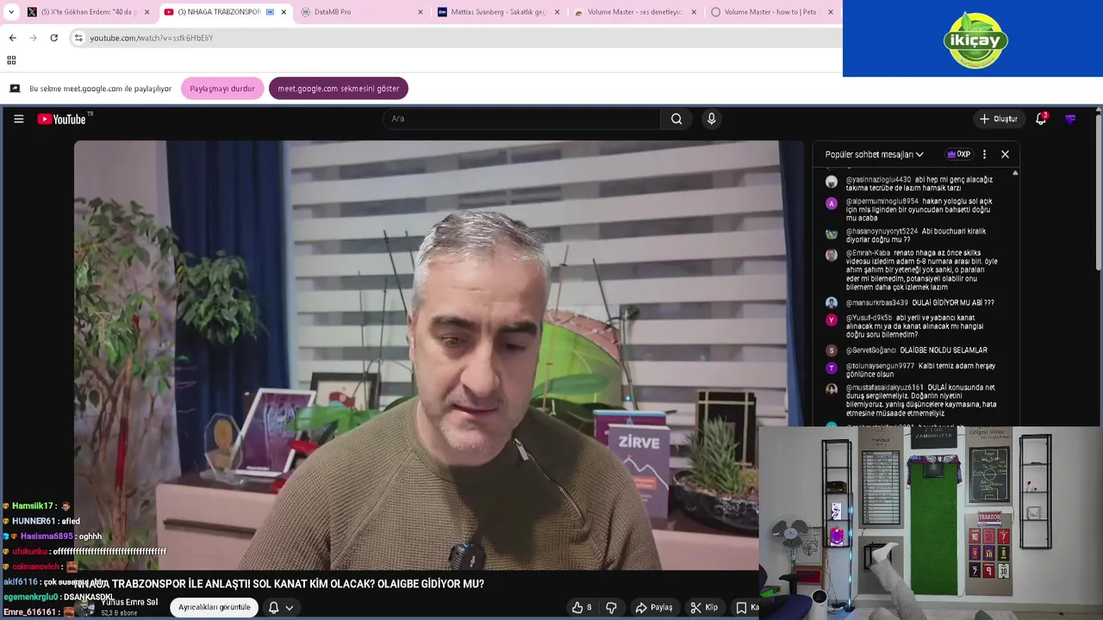
Task: Go back with the browser back arrow
Action: 12,38
